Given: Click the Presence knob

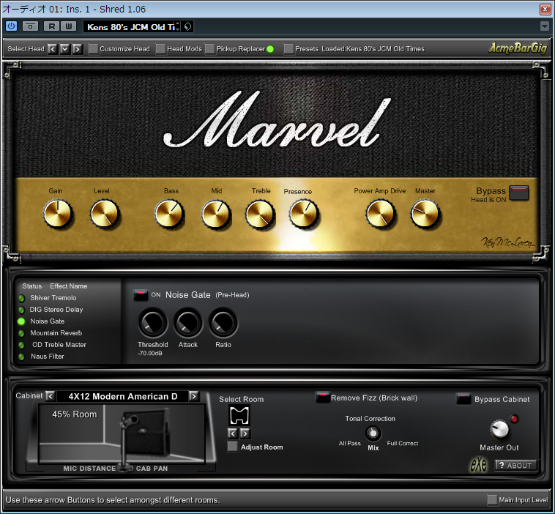Looking at the screenshot, I should click(x=303, y=214).
